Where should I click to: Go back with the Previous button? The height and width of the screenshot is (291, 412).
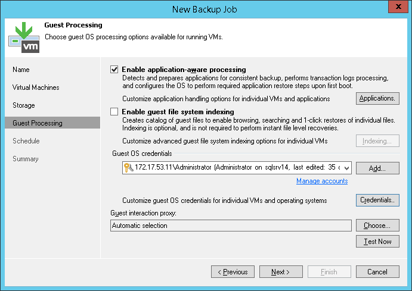(x=233, y=272)
